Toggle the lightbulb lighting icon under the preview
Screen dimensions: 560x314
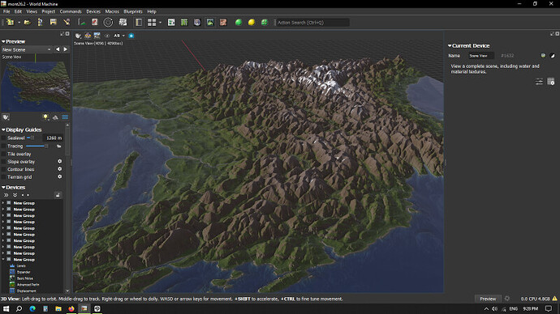click(x=45, y=117)
